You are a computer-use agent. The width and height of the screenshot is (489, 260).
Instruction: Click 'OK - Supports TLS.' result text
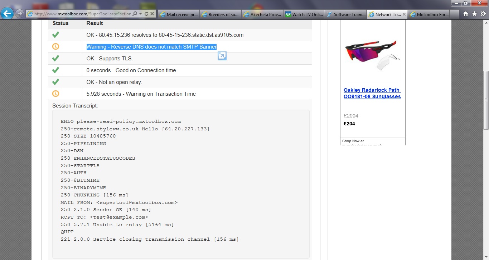110,59
